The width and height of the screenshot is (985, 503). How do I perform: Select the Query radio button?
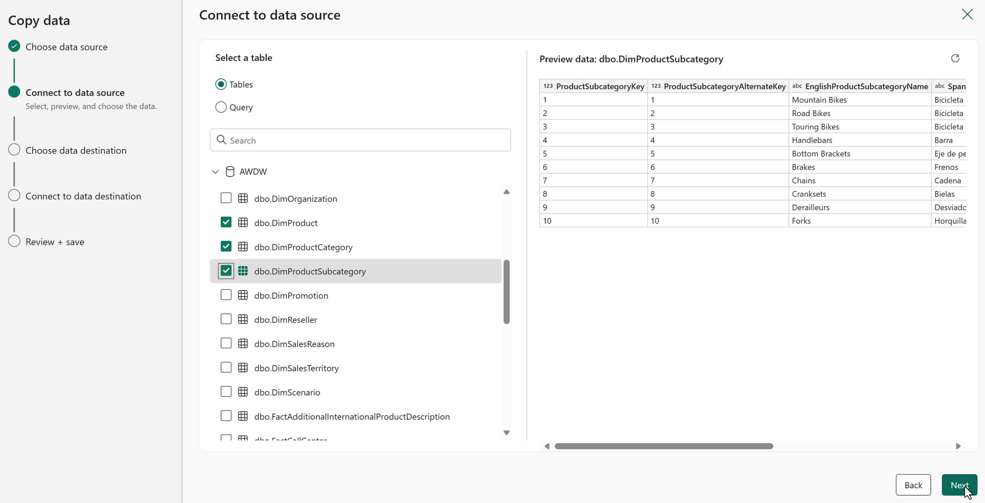(x=221, y=107)
